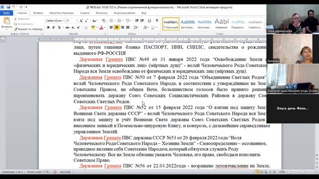The height and width of the screenshot is (179, 319).
Task: Click the tab selector icon left of ruler
Action: tap(3, 39)
